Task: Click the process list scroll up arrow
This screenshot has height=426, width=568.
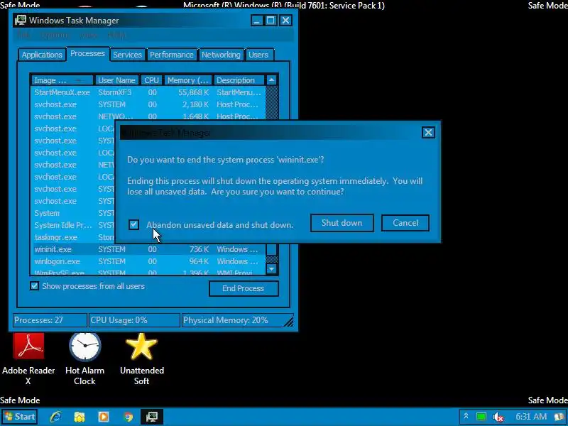Action: pos(271,80)
